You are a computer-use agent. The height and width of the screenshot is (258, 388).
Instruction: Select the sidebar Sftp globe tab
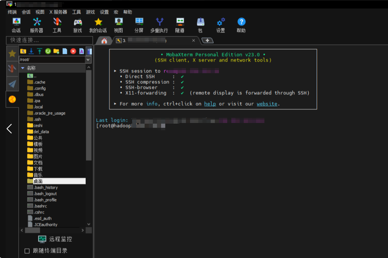click(x=12, y=99)
